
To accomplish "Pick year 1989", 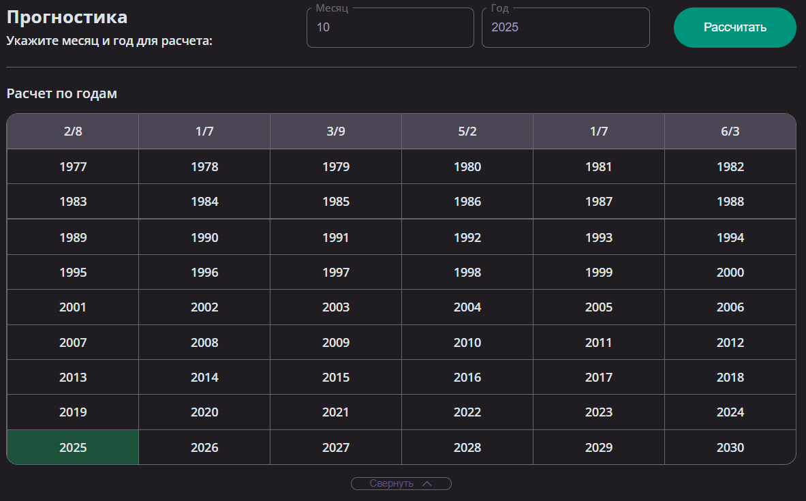I will [72, 237].
